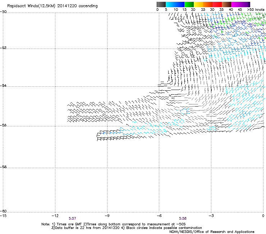Click the yellow 20-25 knots color swatch
The width and height of the screenshot is (266, 234).
tap(198, 4)
